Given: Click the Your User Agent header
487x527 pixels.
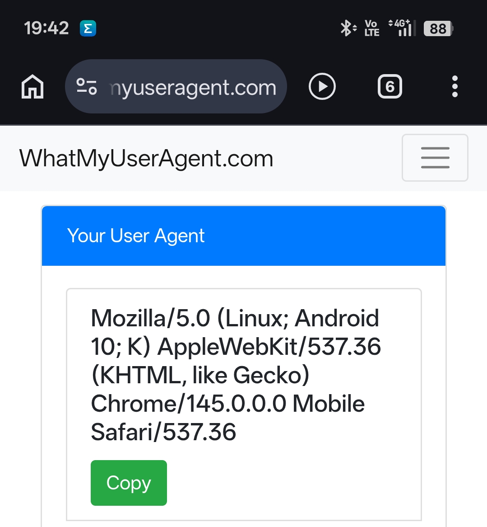Looking at the screenshot, I should pyautogui.click(x=136, y=235).
